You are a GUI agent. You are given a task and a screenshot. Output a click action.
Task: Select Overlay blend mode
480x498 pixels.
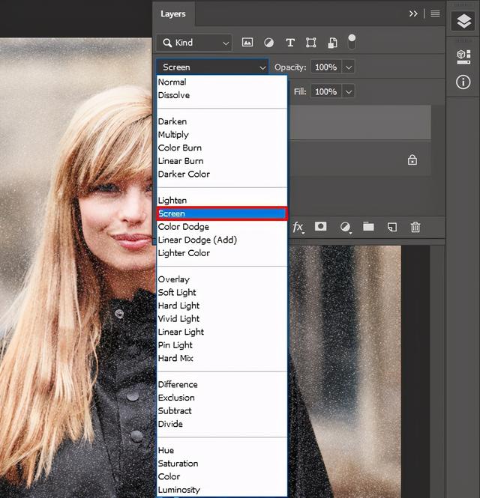pos(222,279)
